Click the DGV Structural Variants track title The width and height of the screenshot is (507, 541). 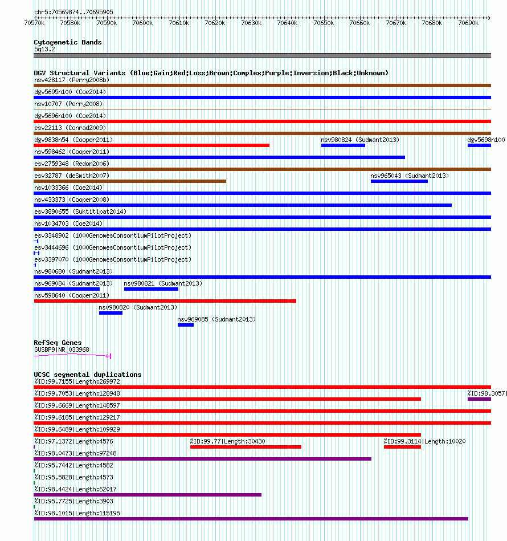coord(211,73)
